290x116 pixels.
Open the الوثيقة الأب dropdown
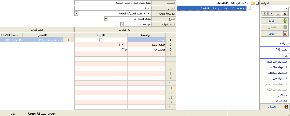(77, 13)
